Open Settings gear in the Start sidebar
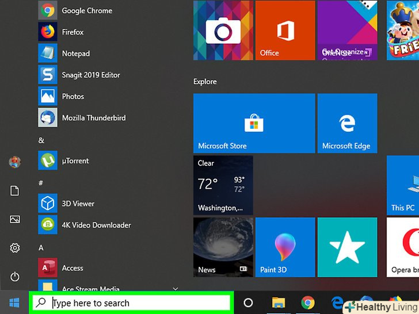This screenshot has height=314, width=419. click(x=15, y=248)
